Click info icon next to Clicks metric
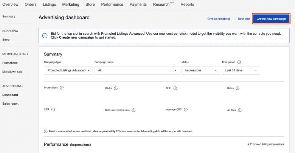 click(116, 88)
